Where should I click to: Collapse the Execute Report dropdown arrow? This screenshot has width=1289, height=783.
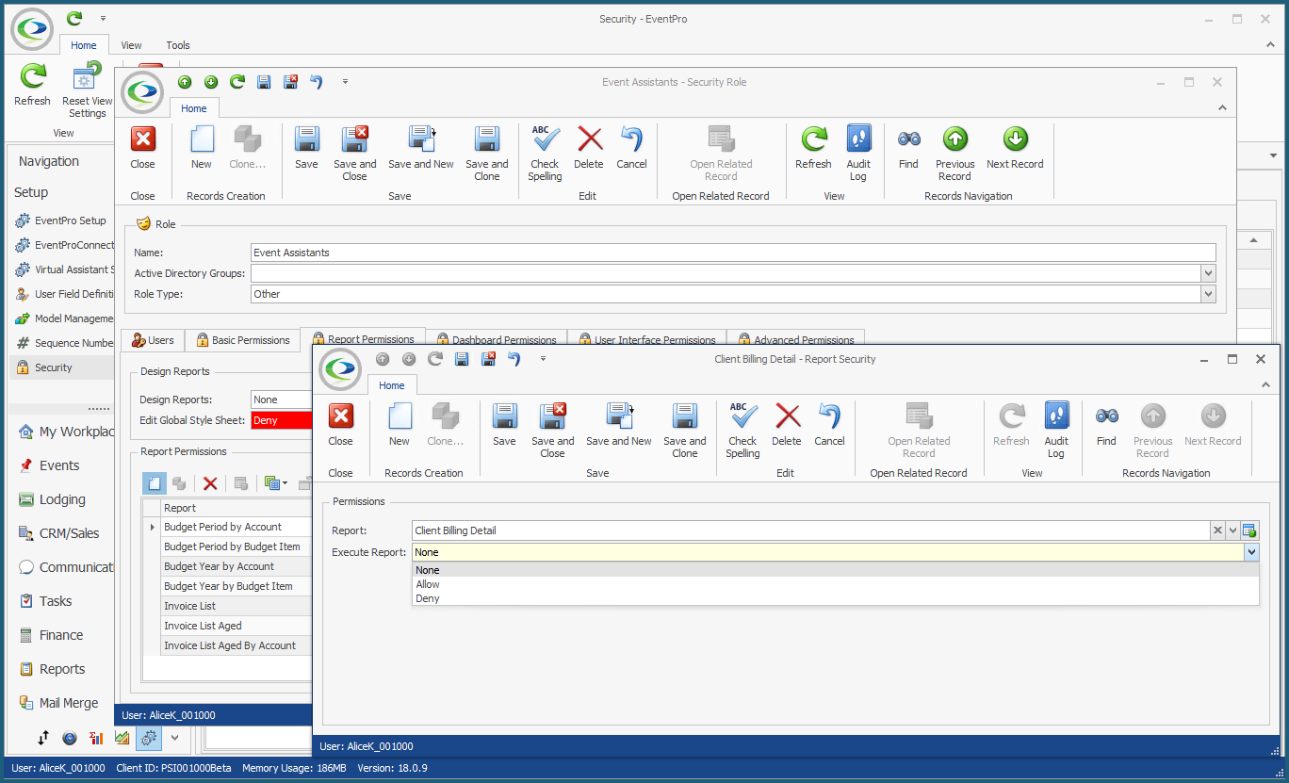(1251, 552)
